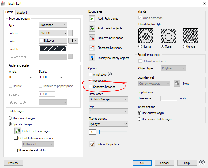
Task: Open the Transparency ByLayer dropdown
Action: point(108,124)
